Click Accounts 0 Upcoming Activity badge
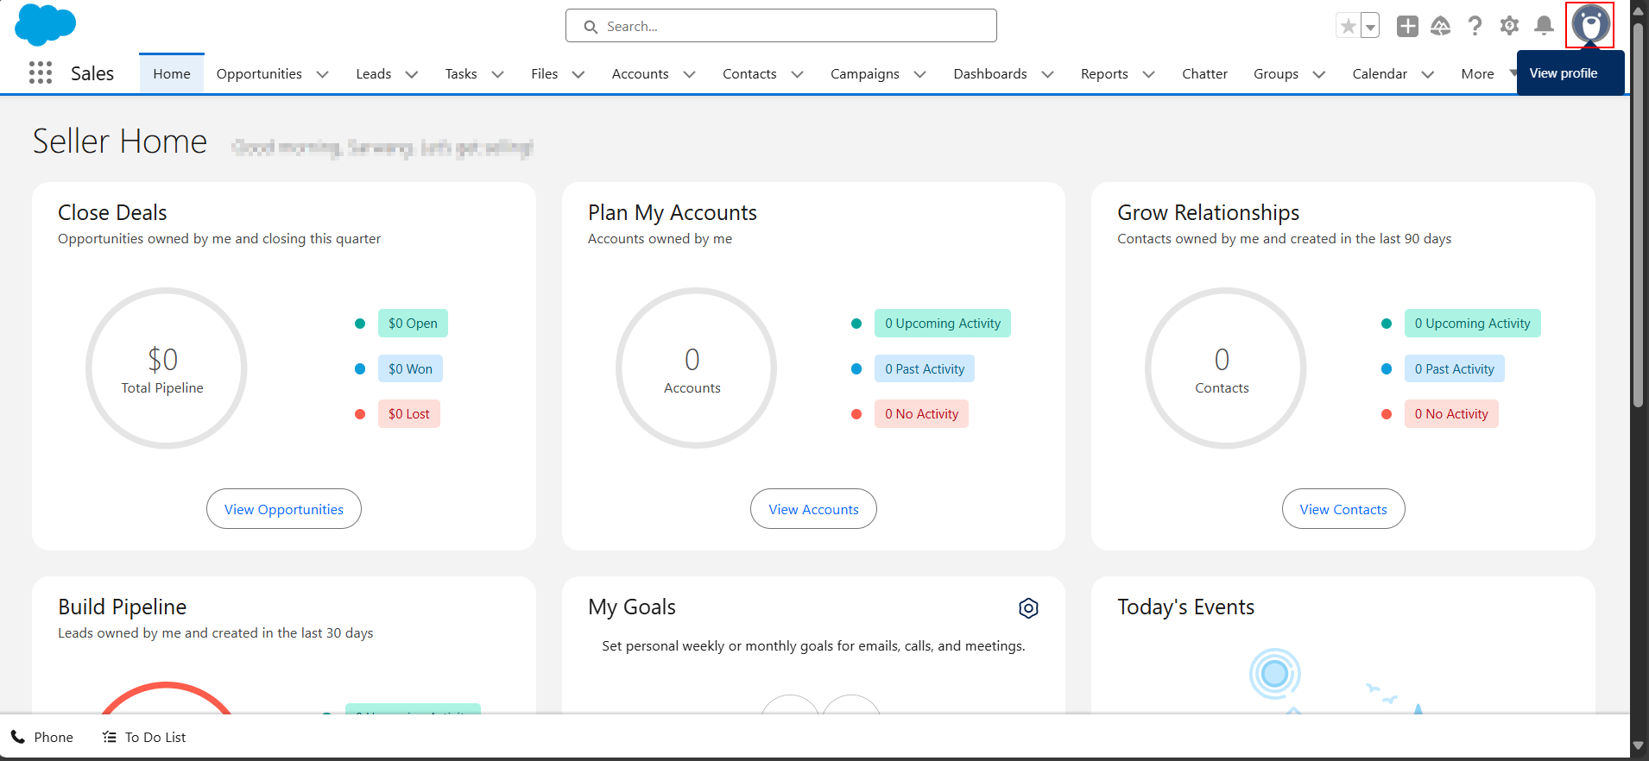 point(943,324)
